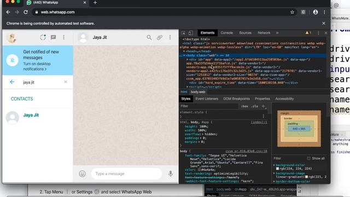Start a new chat icon

tap(54, 37)
